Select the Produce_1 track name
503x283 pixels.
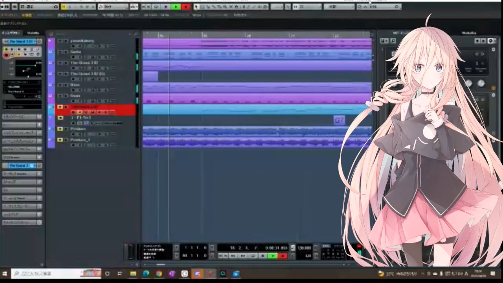pyautogui.click(x=80, y=140)
